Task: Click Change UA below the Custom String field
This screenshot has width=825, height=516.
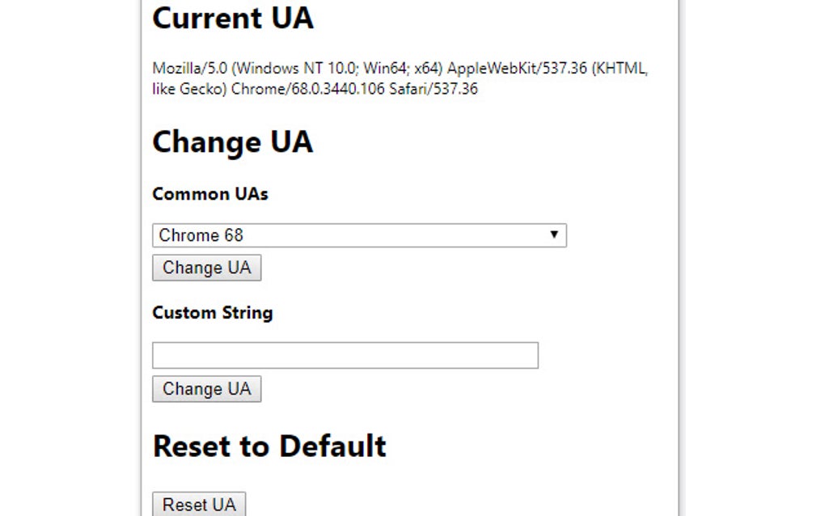Action: pos(206,389)
